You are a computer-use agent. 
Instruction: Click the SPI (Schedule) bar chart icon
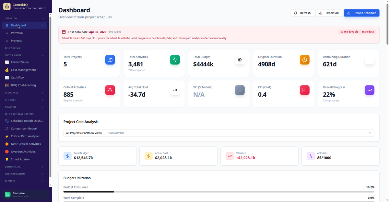point(240,90)
